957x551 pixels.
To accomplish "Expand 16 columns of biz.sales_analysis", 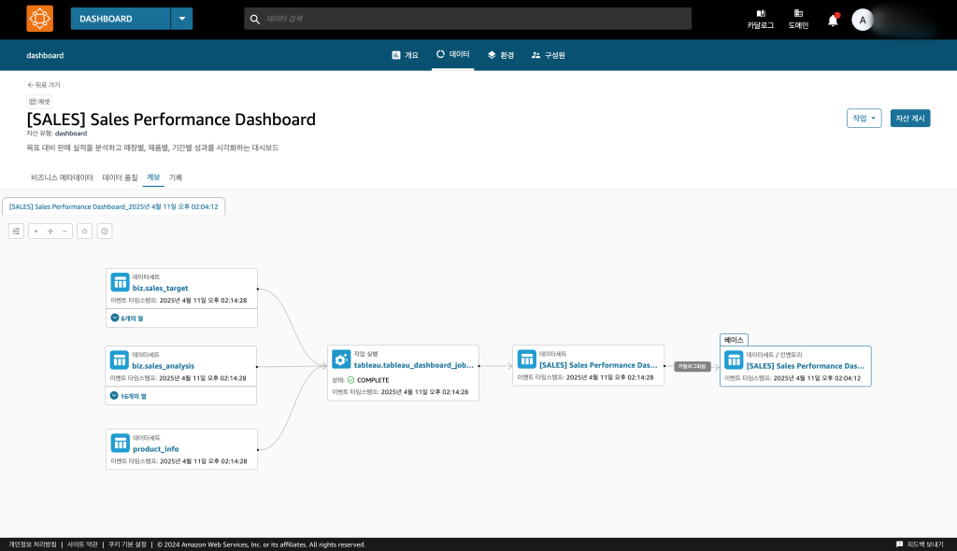I will point(128,396).
